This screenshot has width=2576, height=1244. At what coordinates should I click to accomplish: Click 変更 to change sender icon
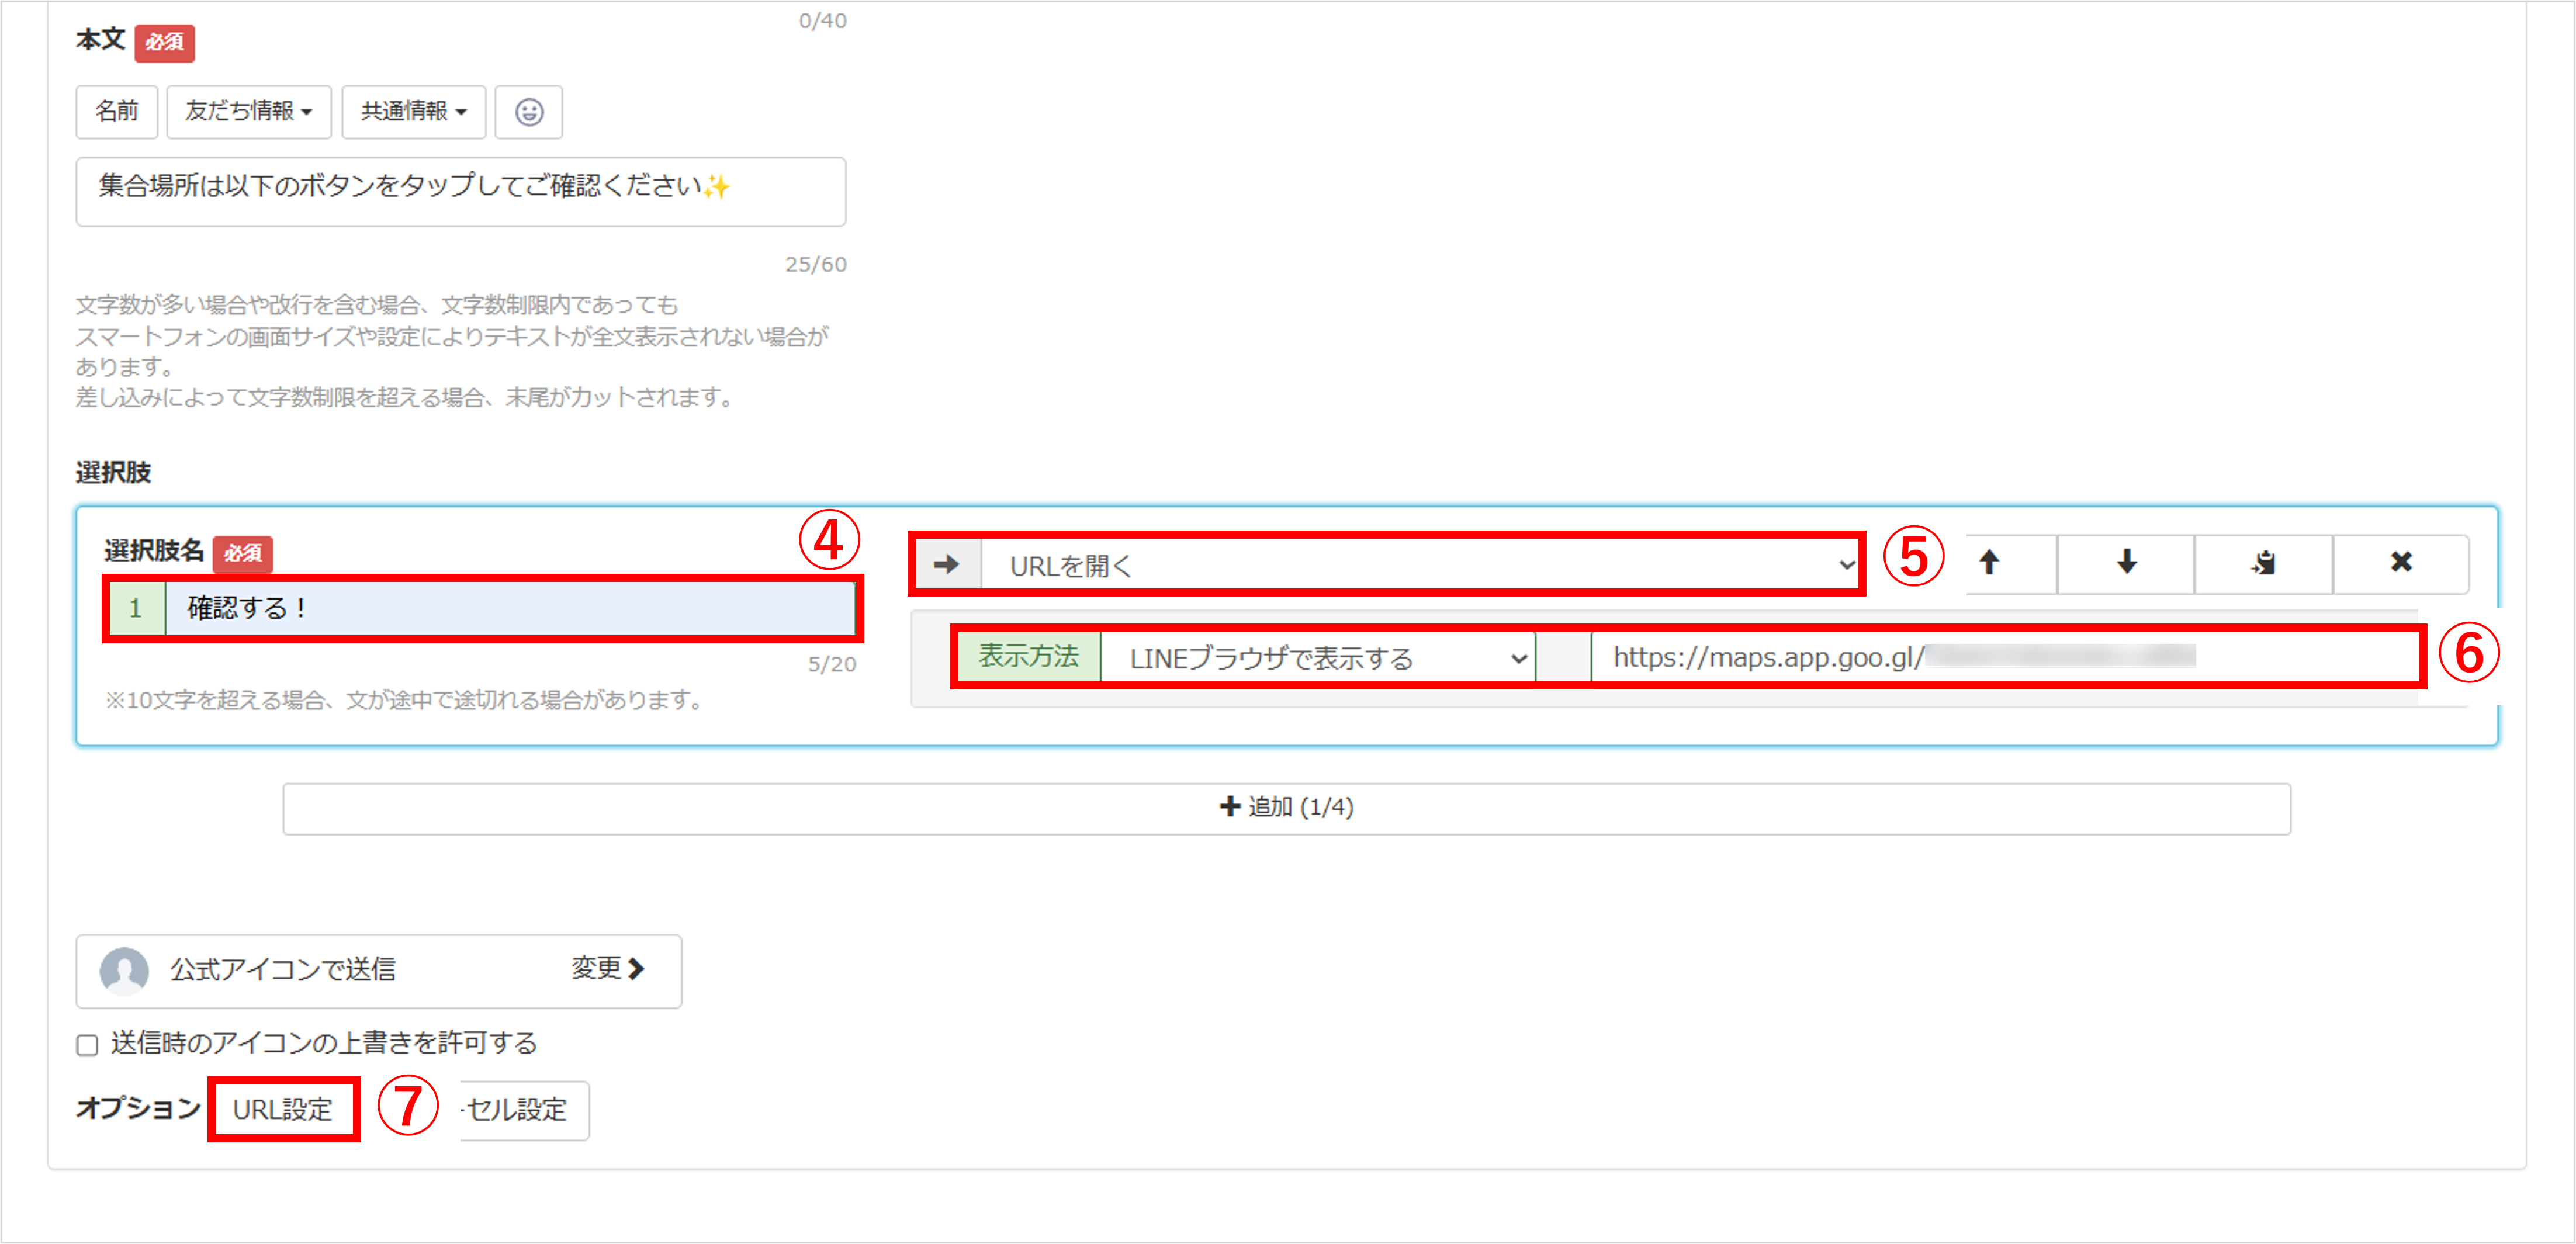[607, 968]
